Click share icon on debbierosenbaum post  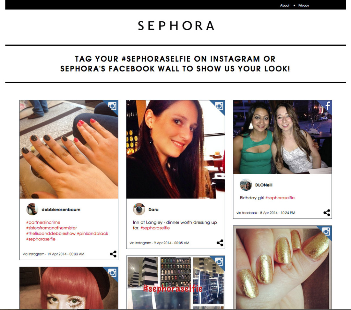tap(113, 254)
